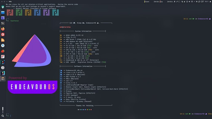212x119 pixels.
Task: Click the '51.43 GiB / 226.25 GiB' disk line
Action: click(x=82, y=46)
